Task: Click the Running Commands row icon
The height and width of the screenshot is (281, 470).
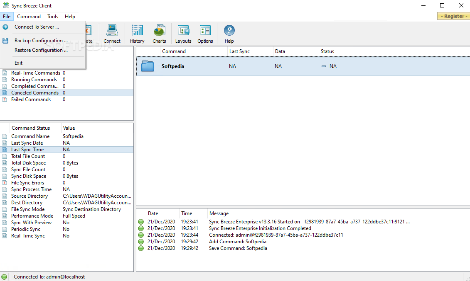Action: click(x=5, y=80)
